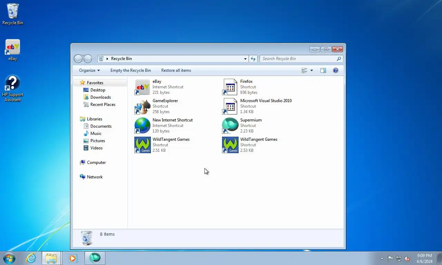
Task: Select WildTangent Games 2.53 KB icon
Action: click(x=230, y=145)
